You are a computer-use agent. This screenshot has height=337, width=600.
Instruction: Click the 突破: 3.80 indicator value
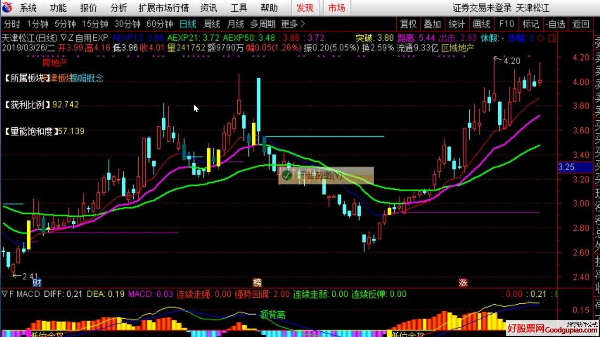coord(375,37)
